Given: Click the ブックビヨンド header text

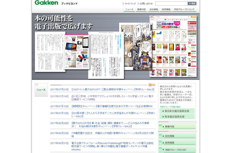Looking at the screenshot, I should coord(69,4).
